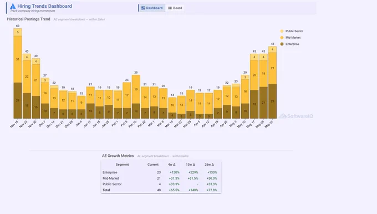The width and height of the screenshot is (377, 214).
Task: Select the May 31 bar totaling 48
Action: click(x=272, y=82)
